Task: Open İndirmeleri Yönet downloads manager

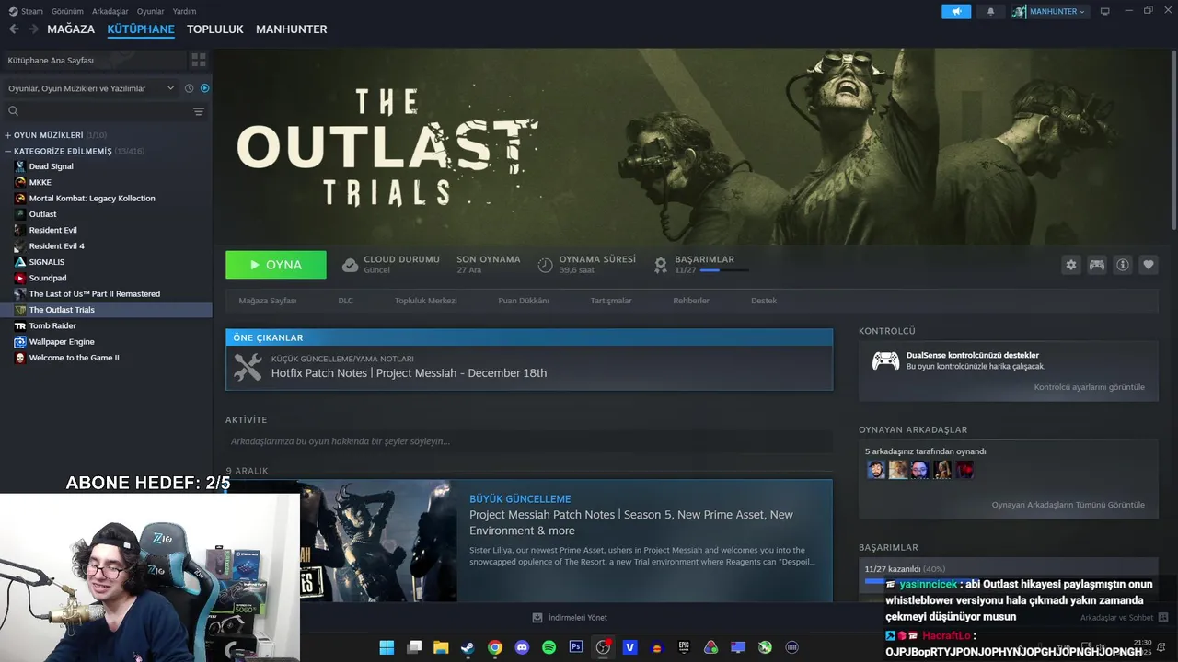Action: (570, 618)
